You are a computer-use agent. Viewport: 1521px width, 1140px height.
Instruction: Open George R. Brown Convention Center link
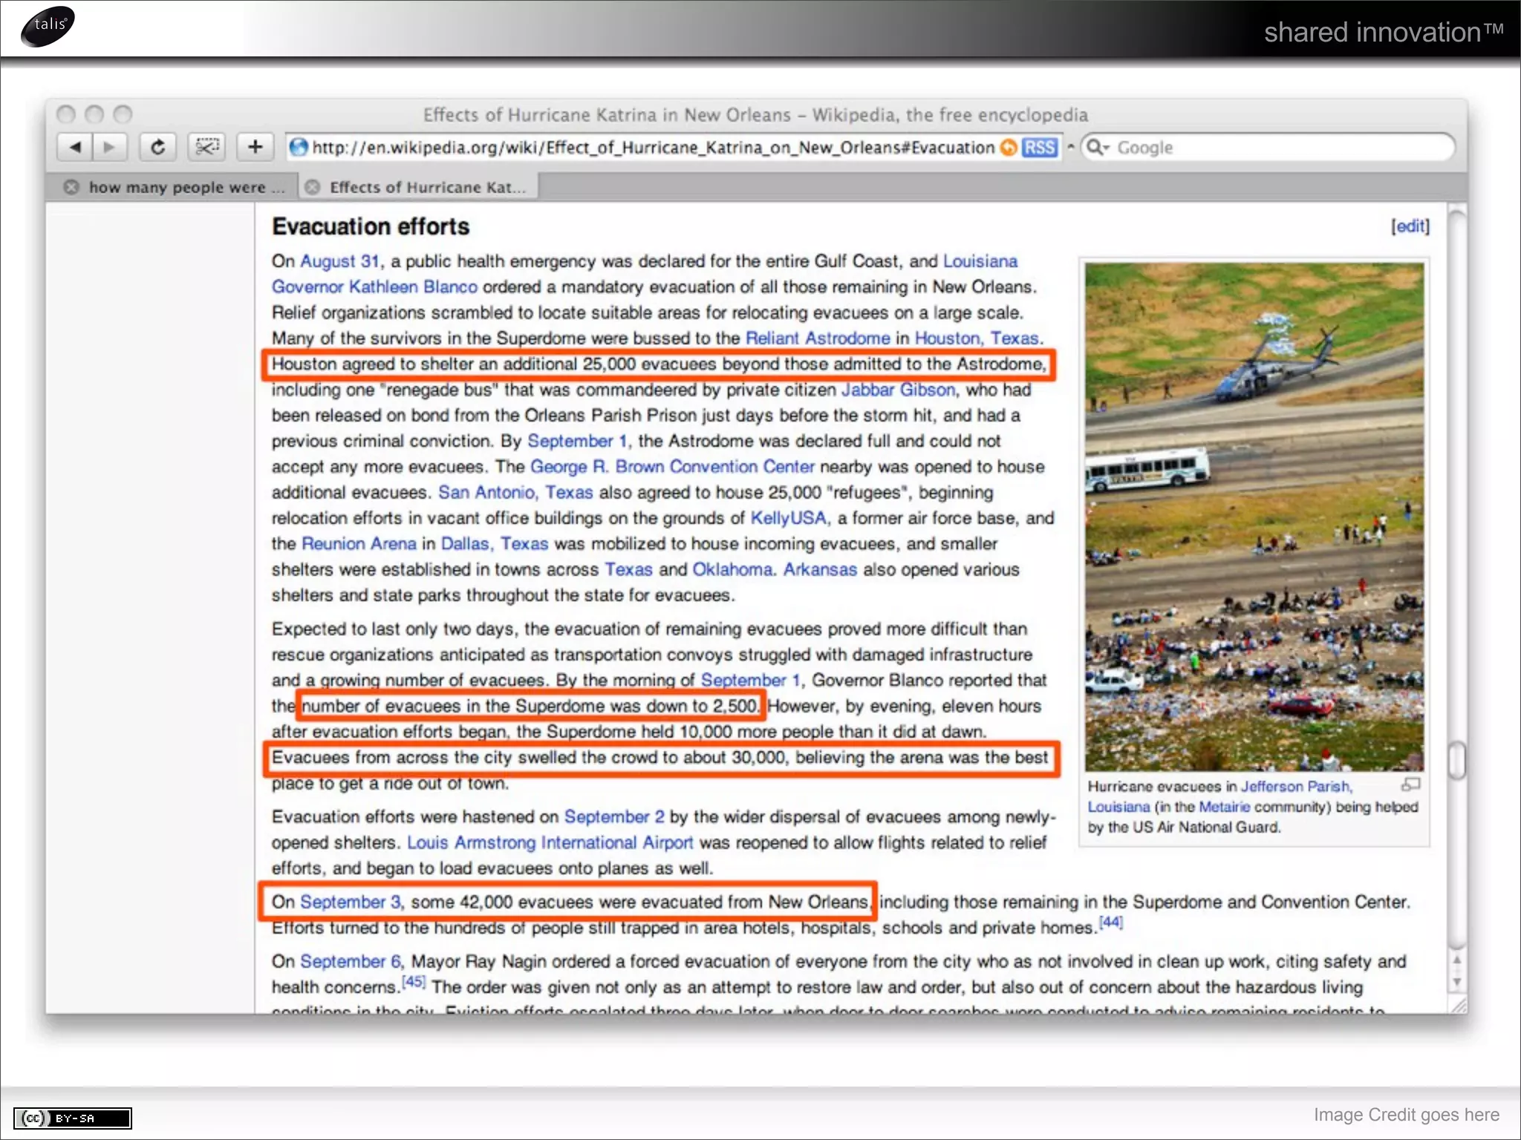coord(672,467)
